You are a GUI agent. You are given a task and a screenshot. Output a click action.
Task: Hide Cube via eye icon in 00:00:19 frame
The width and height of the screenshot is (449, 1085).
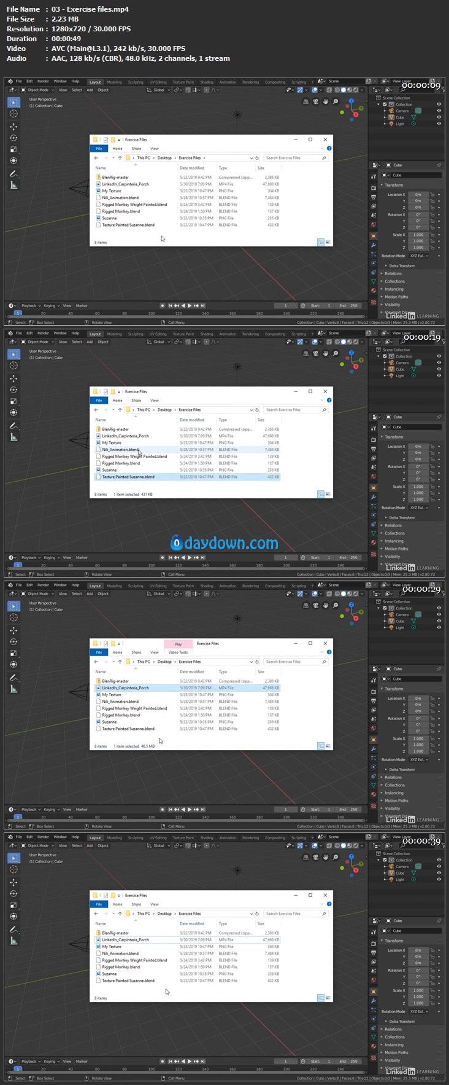pyautogui.click(x=439, y=369)
